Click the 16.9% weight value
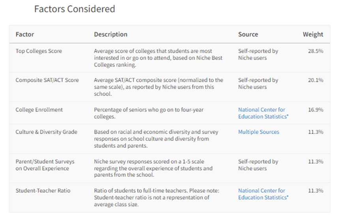This screenshot has height=220, width=341. [316, 110]
